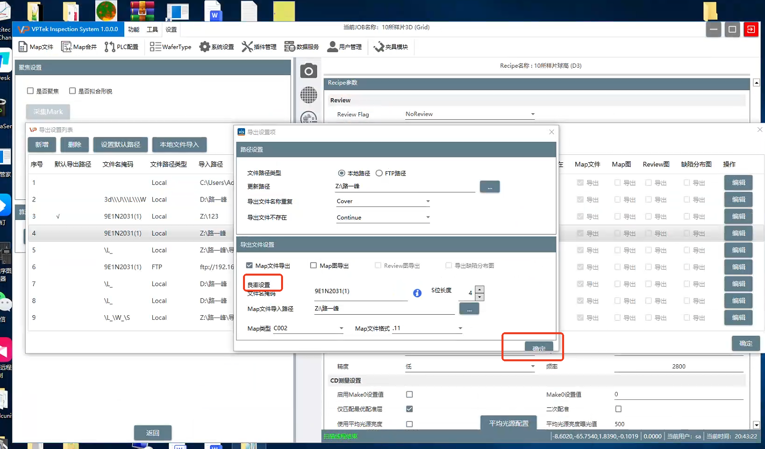Uncheck the Map文件导出 checkbox

pyautogui.click(x=249, y=266)
